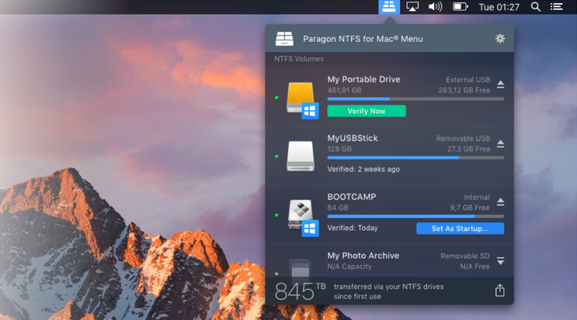Click the Paragon logo in panel header
This screenshot has width=577, height=320.
(284, 39)
